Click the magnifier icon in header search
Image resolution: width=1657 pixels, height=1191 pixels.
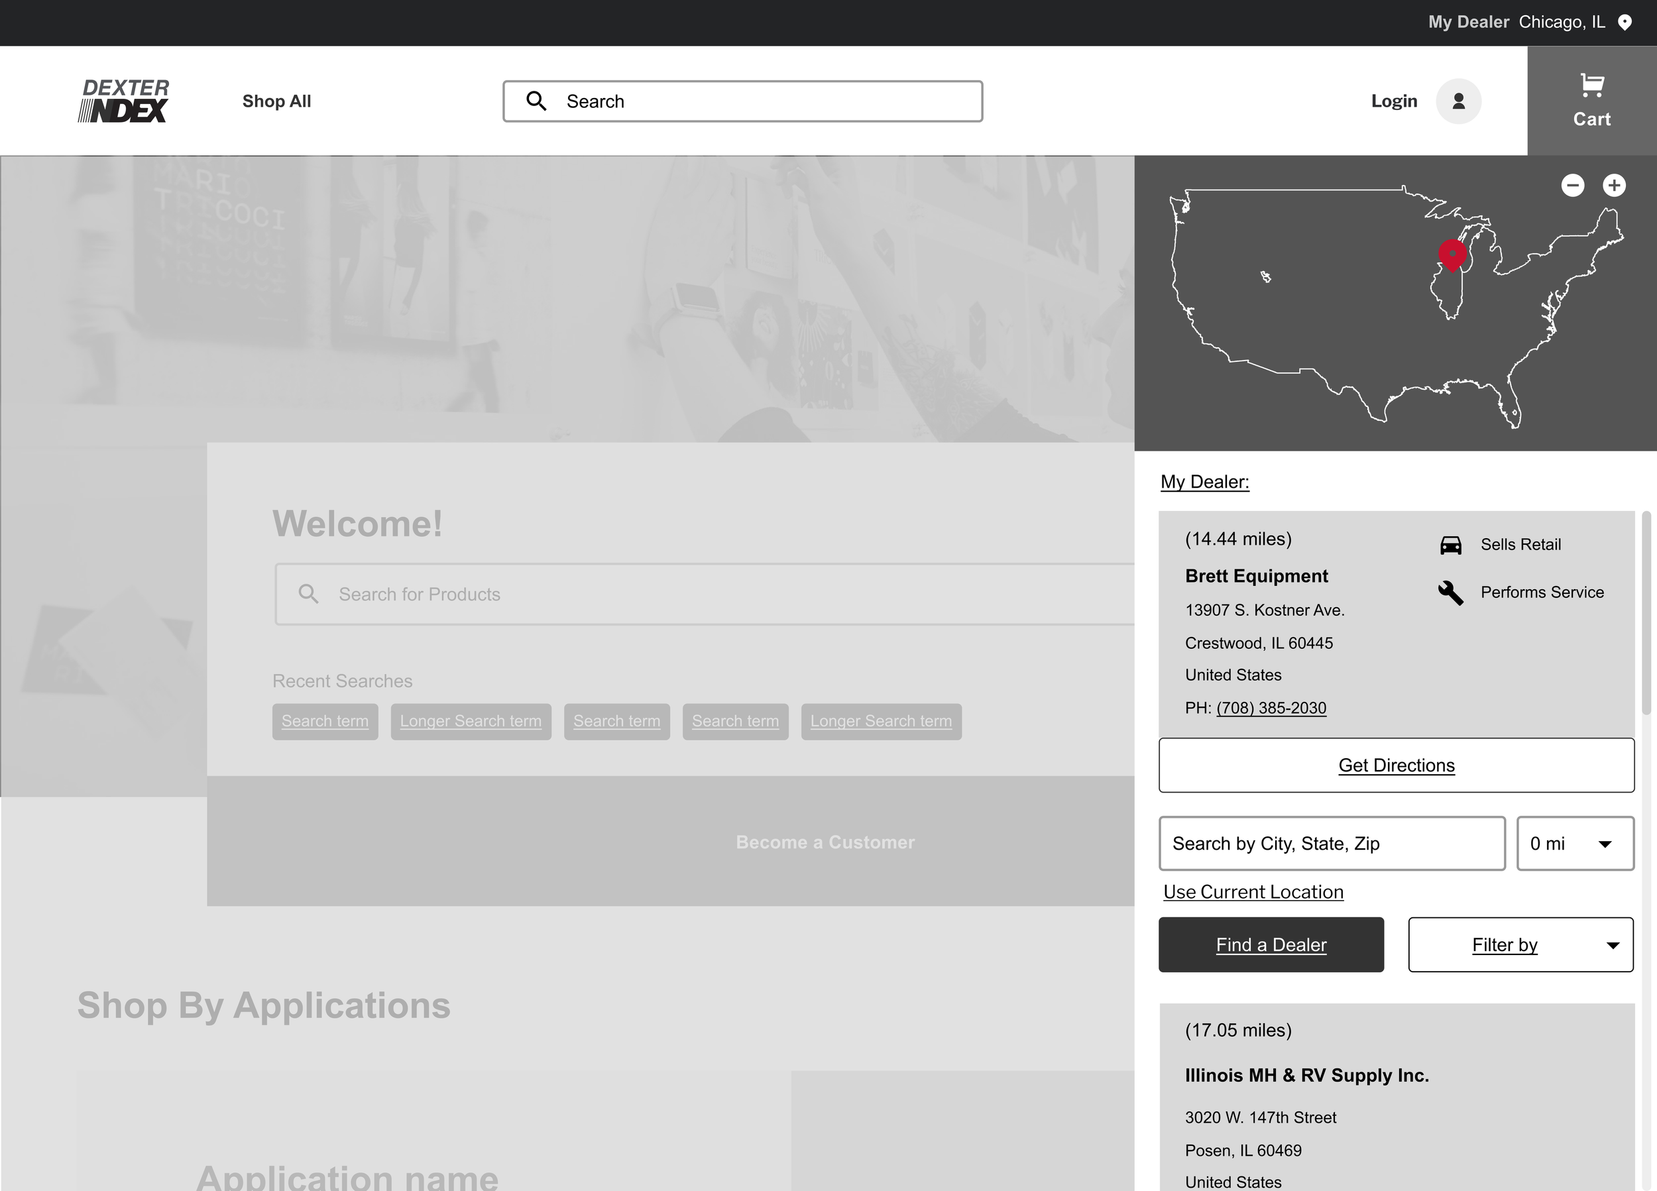(536, 101)
